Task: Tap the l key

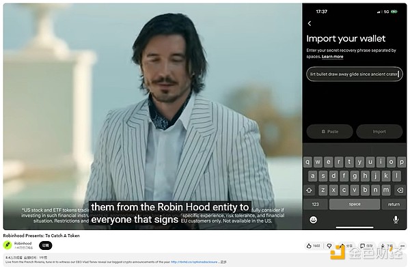Action: [x=396, y=176]
